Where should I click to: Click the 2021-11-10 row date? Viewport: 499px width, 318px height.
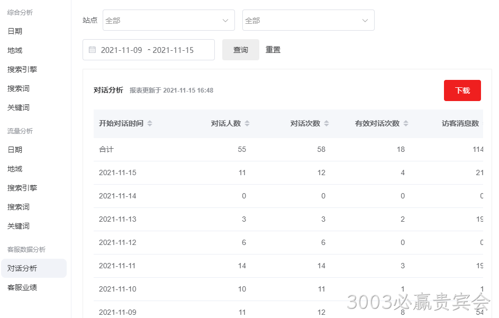(x=117, y=289)
